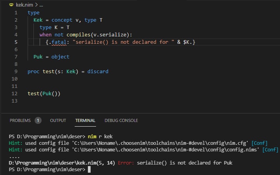Click the Nim crown icon in breadcrumb
The width and height of the screenshot is (280, 175).
tap(11, 5)
